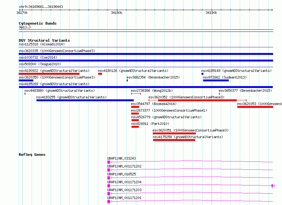Image resolution: width=282 pixels, height=205 pixels.
Task: Click the right arrowhead of the ruler
Action: (x=272, y=10)
